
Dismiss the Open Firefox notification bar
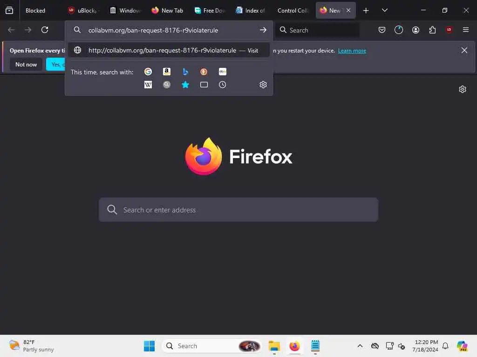[464, 50]
